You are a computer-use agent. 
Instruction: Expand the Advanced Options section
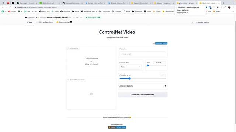click(143, 86)
